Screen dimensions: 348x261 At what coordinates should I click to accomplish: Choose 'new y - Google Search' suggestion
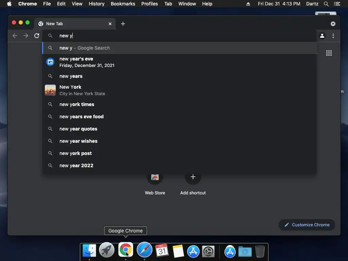point(179,48)
